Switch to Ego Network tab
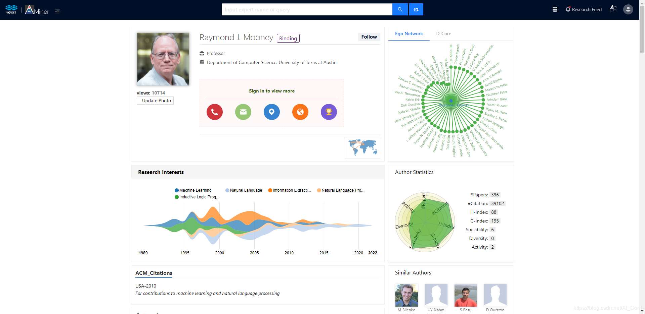Viewport: 645px width, 314px height. tap(409, 34)
